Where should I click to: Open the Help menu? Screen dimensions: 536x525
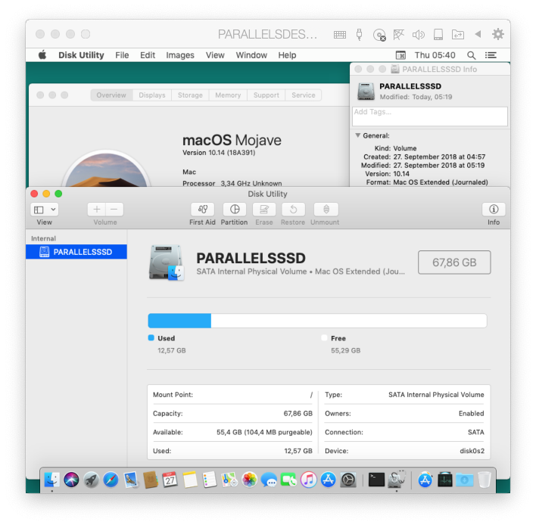click(287, 55)
